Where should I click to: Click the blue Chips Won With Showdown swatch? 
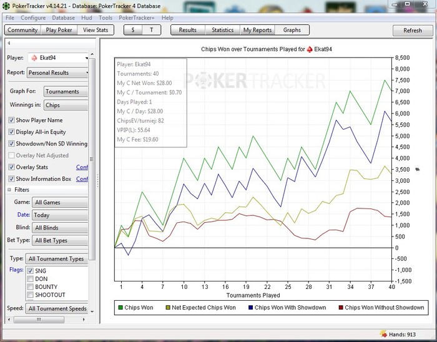click(250, 308)
